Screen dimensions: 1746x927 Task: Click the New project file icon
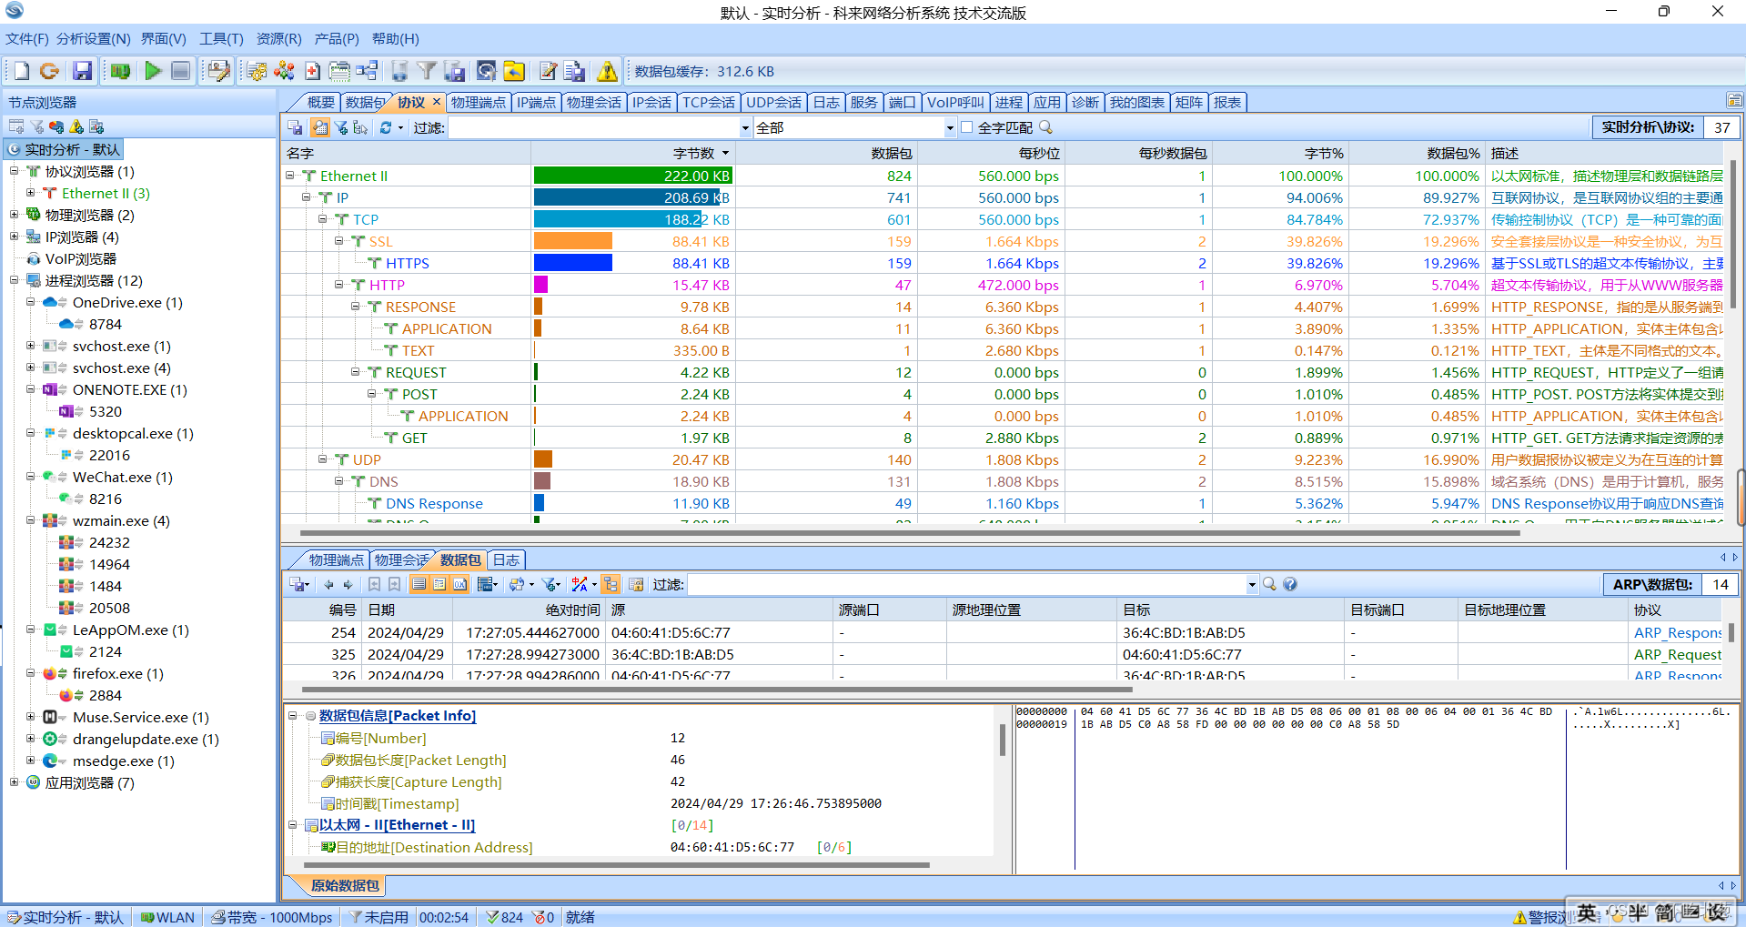21,71
